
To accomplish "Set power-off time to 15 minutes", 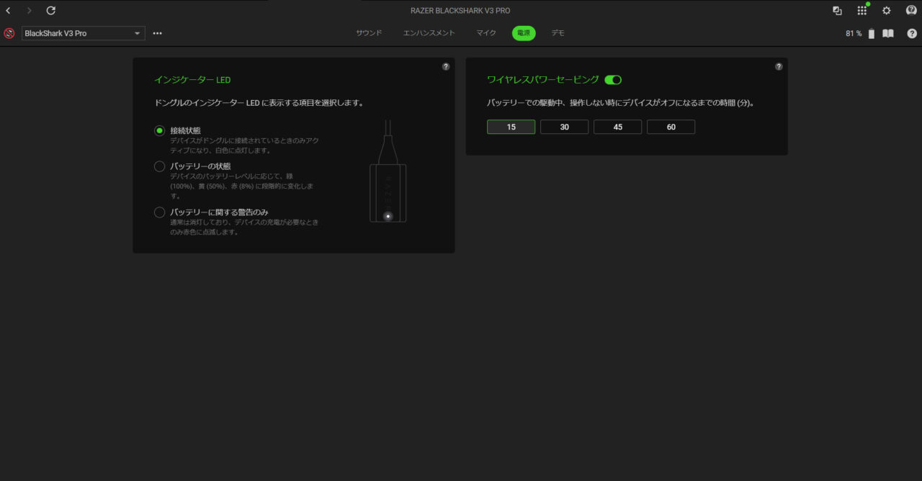I will pyautogui.click(x=511, y=127).
